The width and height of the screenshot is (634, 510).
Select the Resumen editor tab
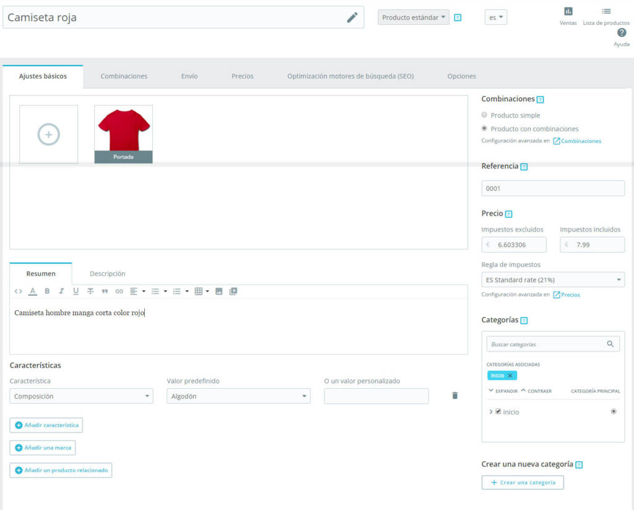coord(41,274)
